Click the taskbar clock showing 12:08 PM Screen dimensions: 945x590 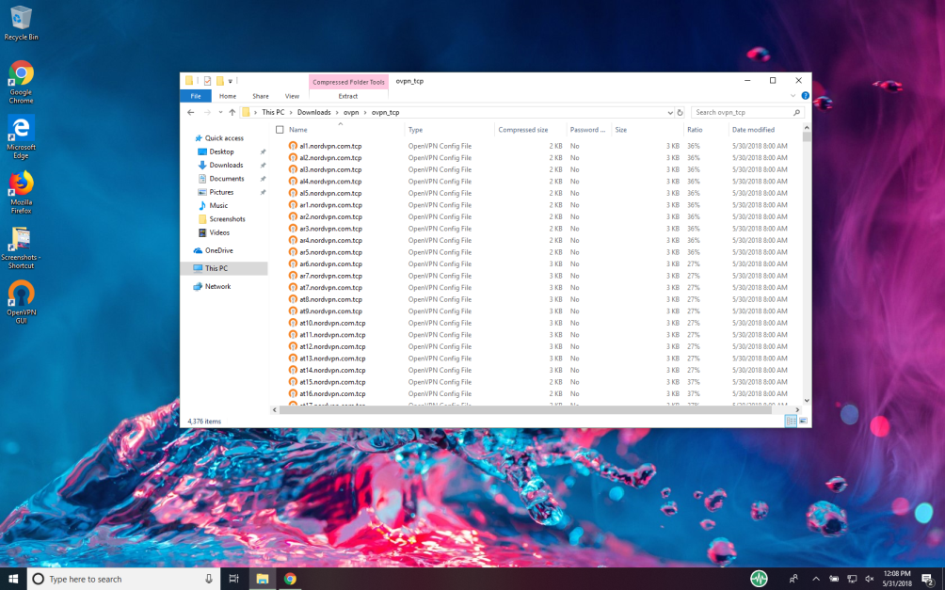point(897,579)
